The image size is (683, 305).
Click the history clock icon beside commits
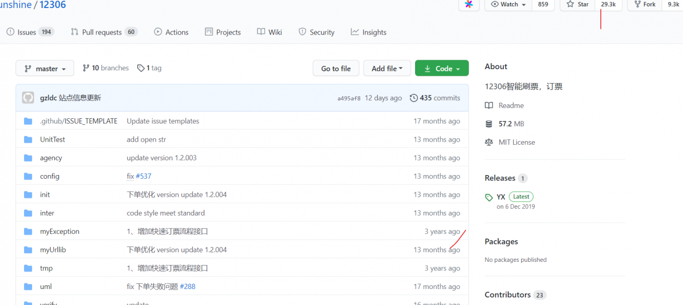click(414, 98)
